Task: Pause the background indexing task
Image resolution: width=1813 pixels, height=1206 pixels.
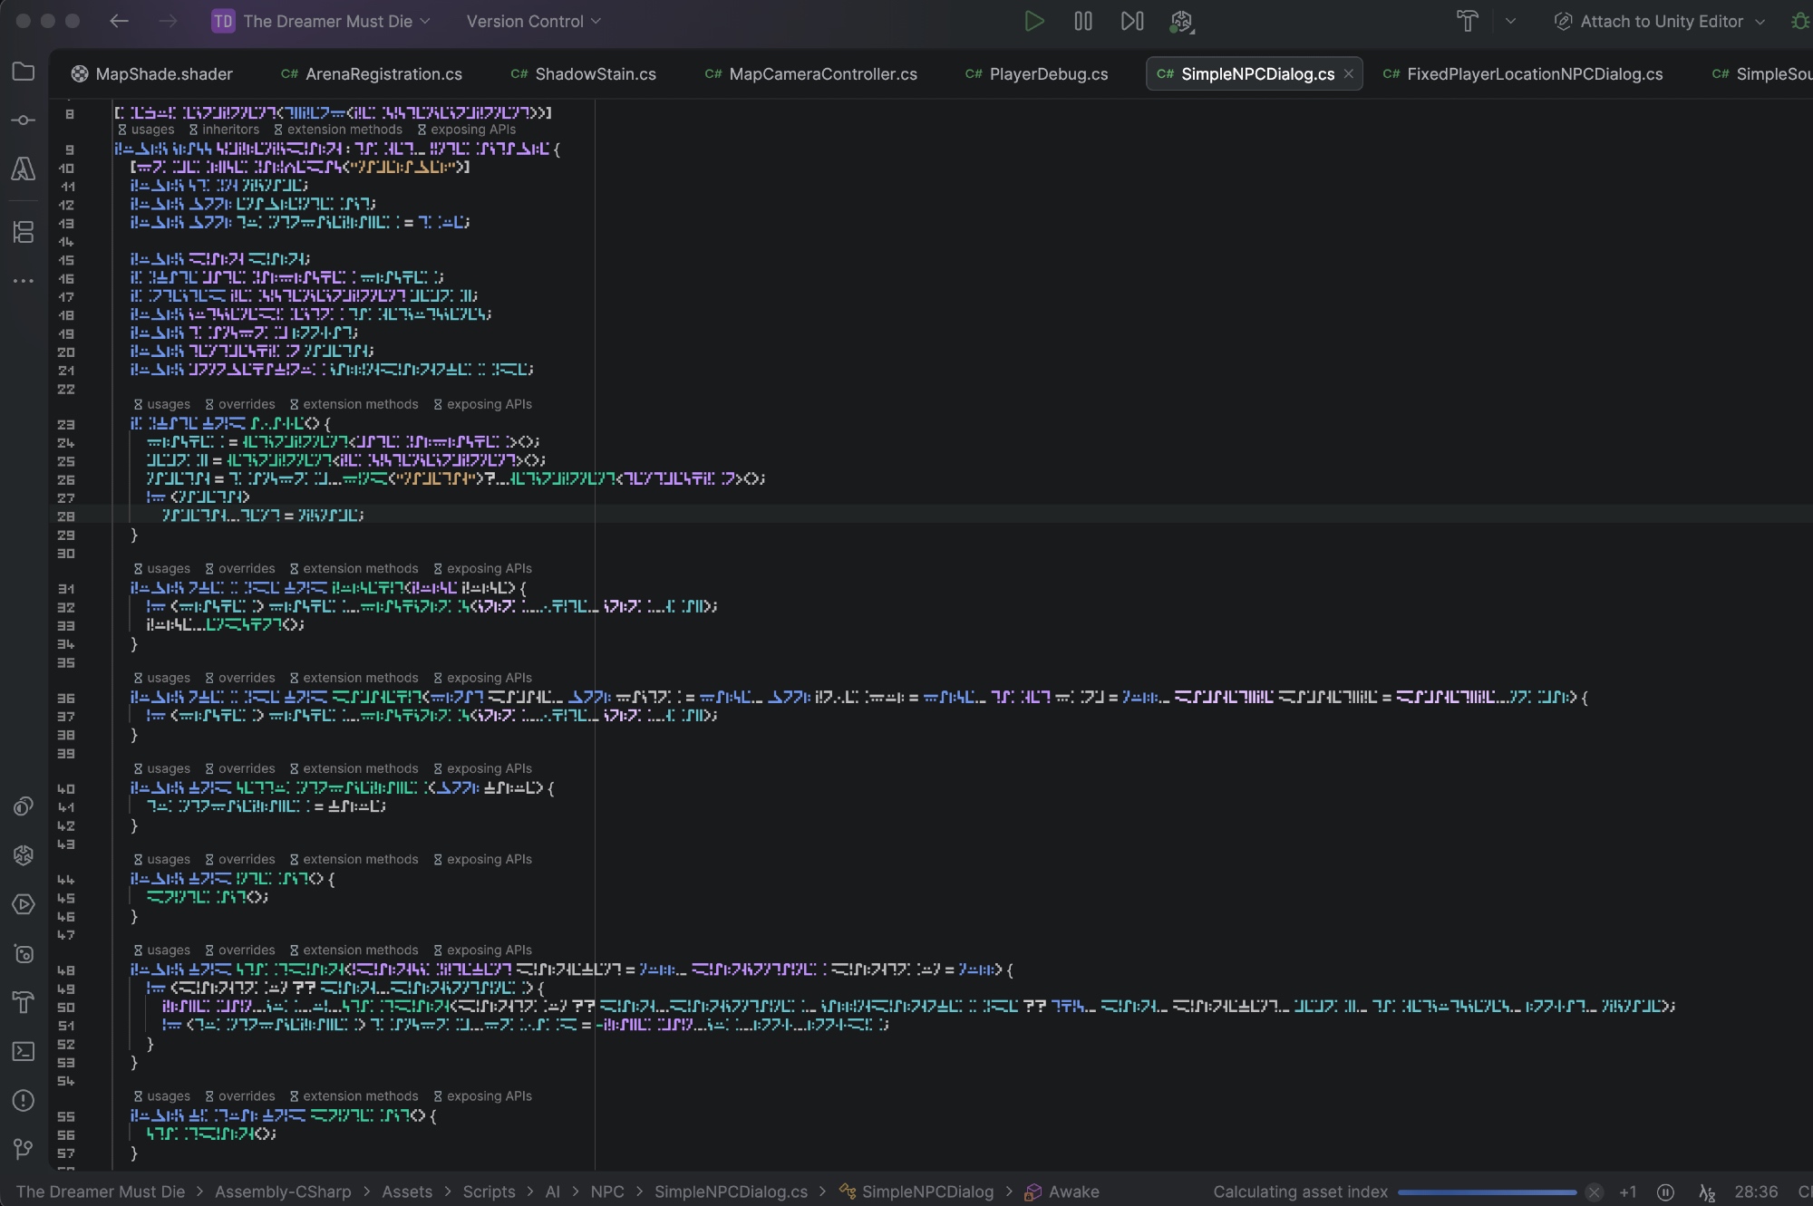Action: (1665, 1192)
